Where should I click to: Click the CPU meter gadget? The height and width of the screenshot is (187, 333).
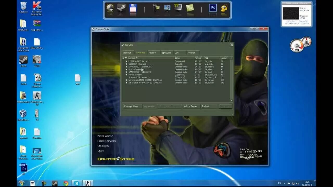click(297, 45)
